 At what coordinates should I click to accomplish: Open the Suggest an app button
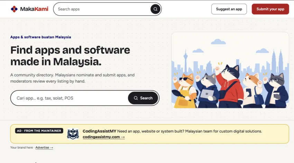click(229, 9)
